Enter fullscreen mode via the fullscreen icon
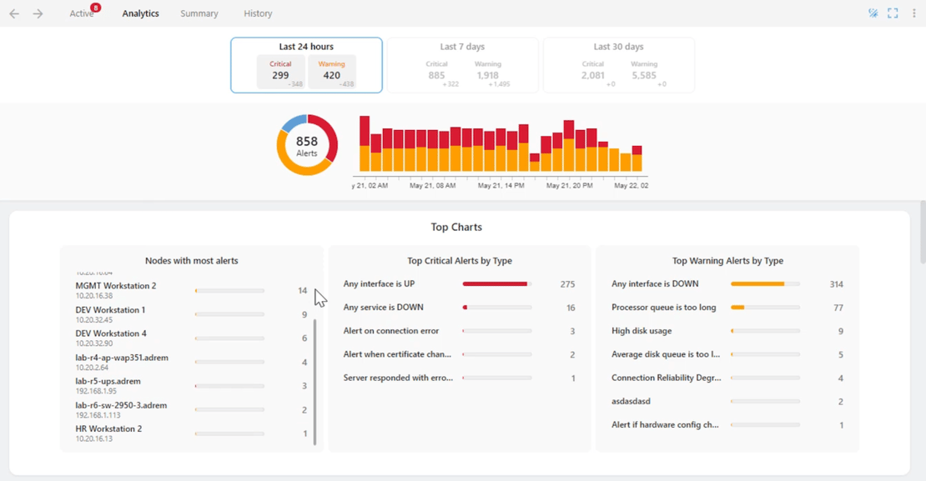 pos(893,13)
